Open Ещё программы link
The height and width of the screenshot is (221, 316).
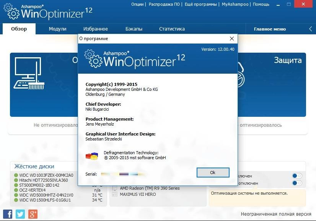(201, 4)
